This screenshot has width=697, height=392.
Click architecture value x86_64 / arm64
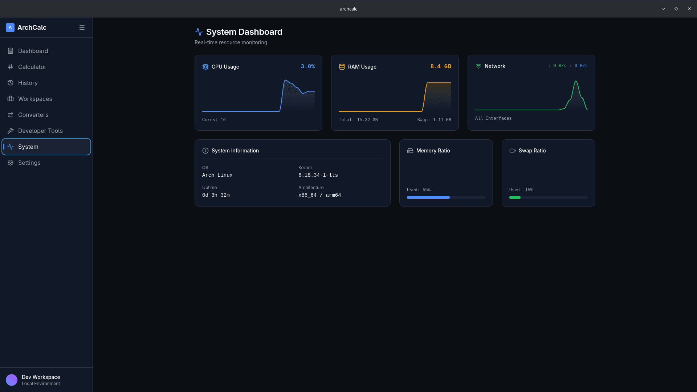[319, 195]
